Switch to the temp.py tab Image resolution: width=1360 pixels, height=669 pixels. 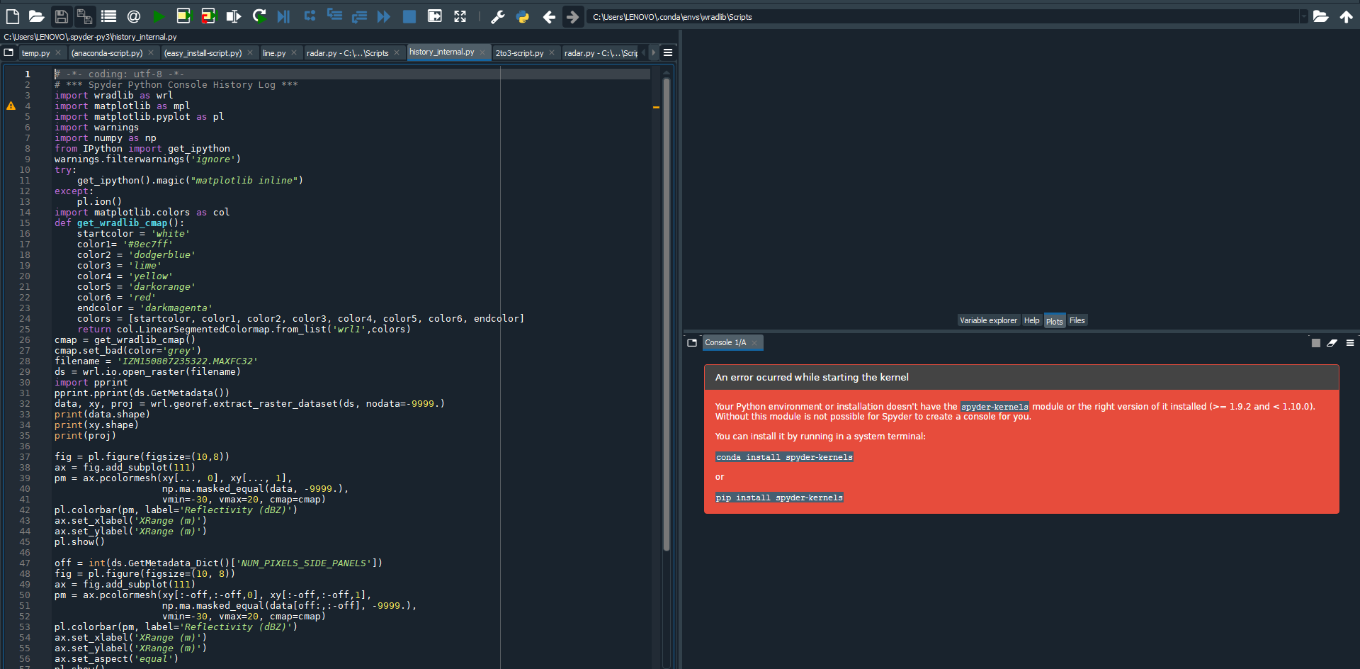click(37, 52)
